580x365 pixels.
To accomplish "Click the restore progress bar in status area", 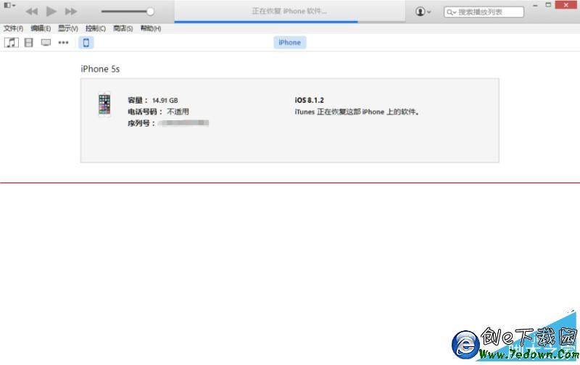I will tap(289, 22).
